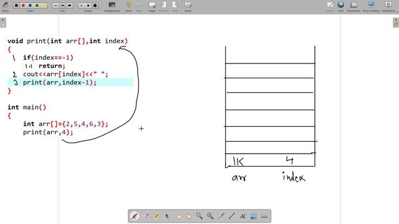
Task: Select the yellow pen color
Action: click(x=44, y=6)
